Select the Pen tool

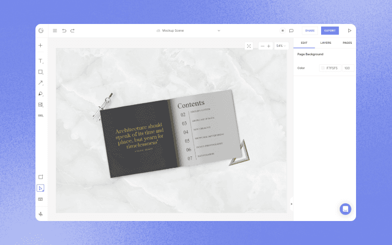[41, 94]
